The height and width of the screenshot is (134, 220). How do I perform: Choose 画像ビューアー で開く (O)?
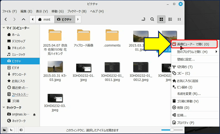click(194, 44)
